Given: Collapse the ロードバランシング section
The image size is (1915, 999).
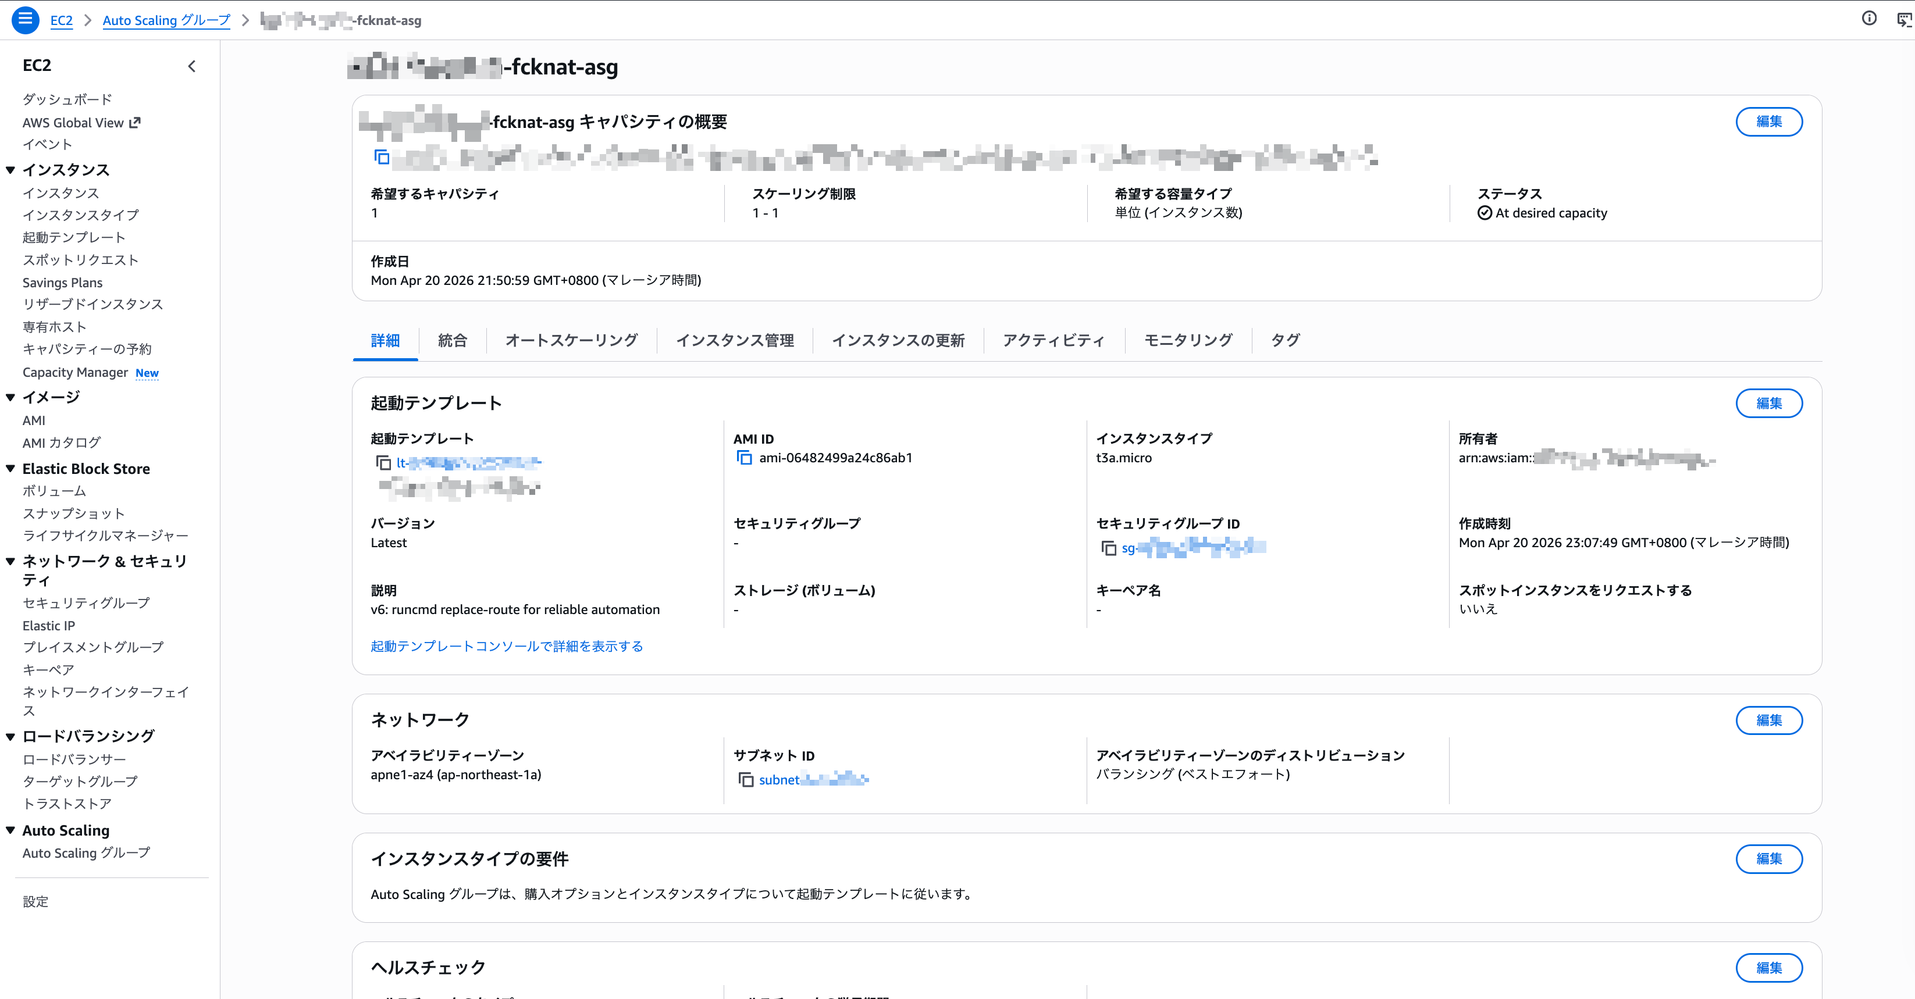Looking at the screenshot, I should point(10,737).
